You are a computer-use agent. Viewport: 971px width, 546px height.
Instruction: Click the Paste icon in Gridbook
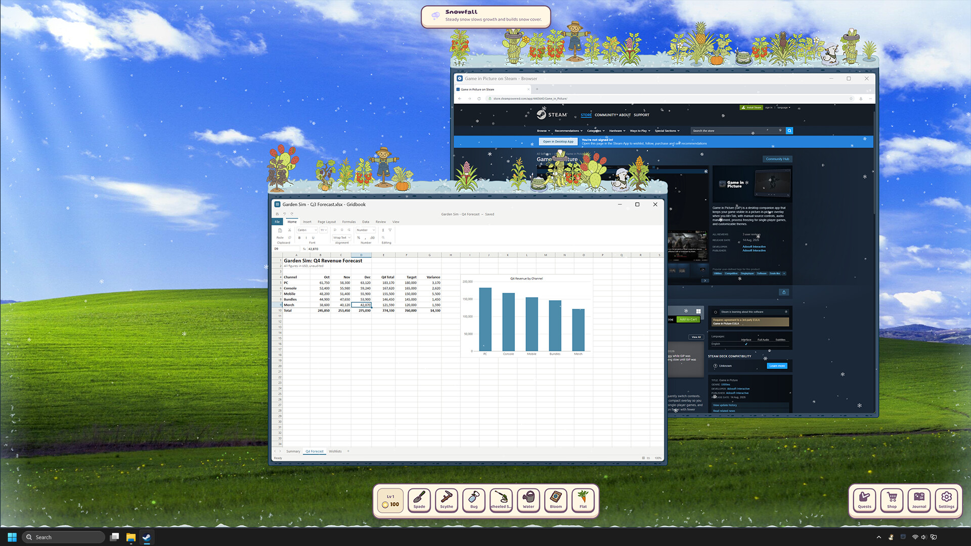click(x=280, y=231)
